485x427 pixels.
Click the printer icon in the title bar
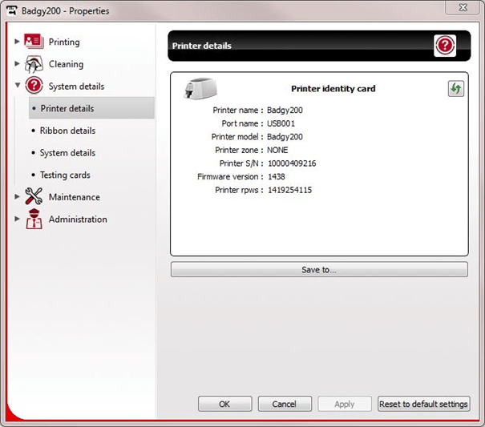coord(12,10)
